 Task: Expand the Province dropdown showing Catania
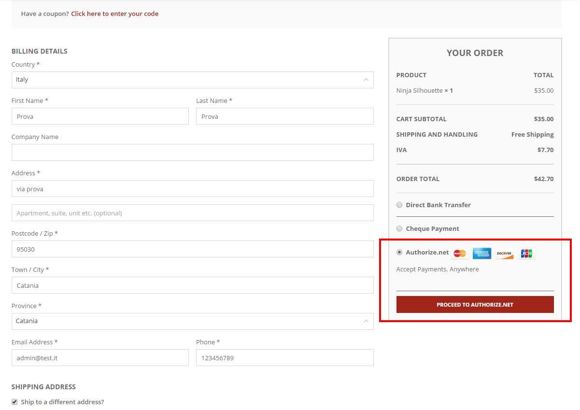(192, 321)
